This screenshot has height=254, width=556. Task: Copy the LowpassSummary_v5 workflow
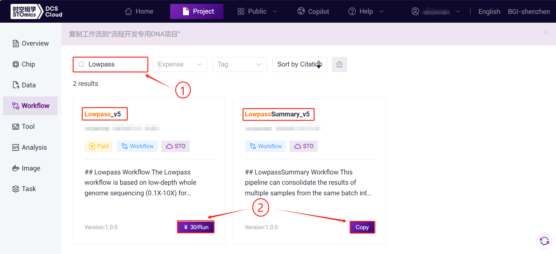coord(362,227)
